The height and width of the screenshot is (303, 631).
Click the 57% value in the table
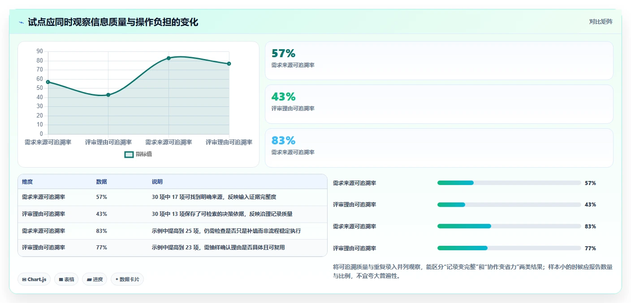[x=101, y=197]
